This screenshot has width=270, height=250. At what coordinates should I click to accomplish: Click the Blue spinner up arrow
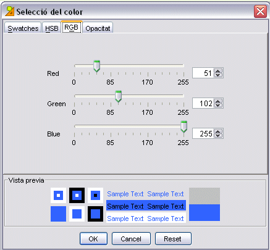(x=218, y=131)
